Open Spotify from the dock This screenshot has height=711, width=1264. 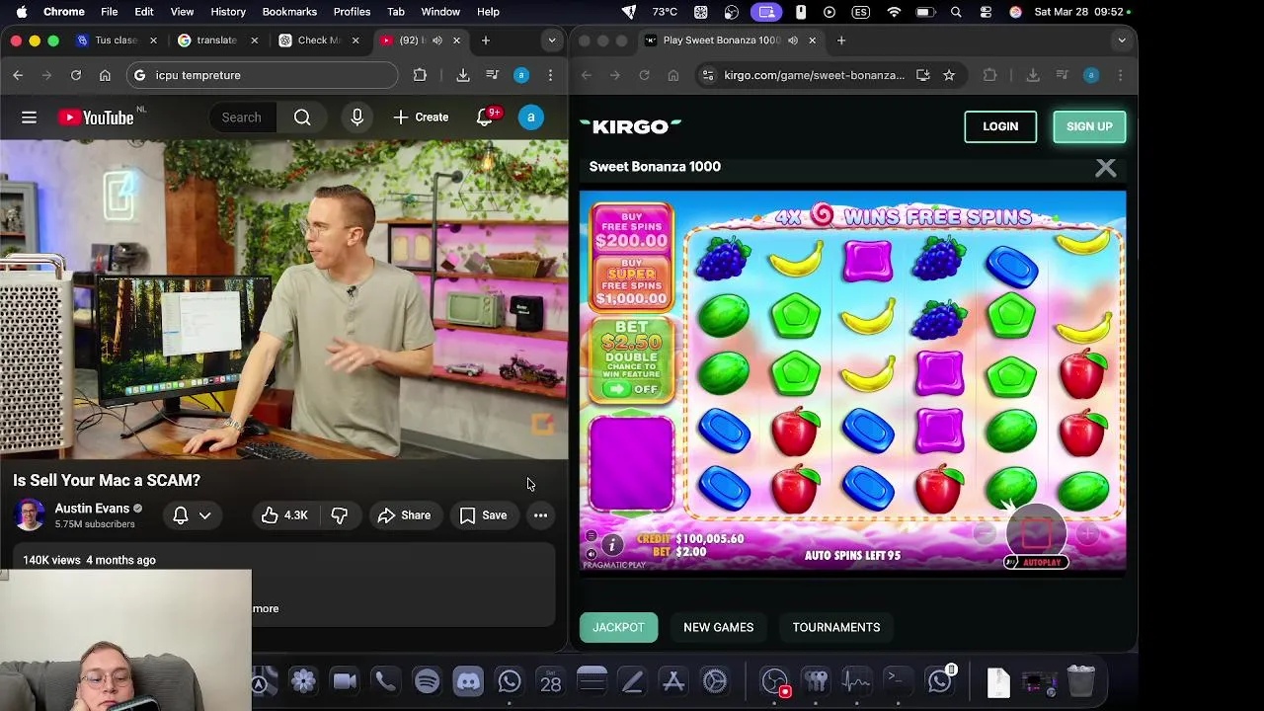(x=427, y=681)
